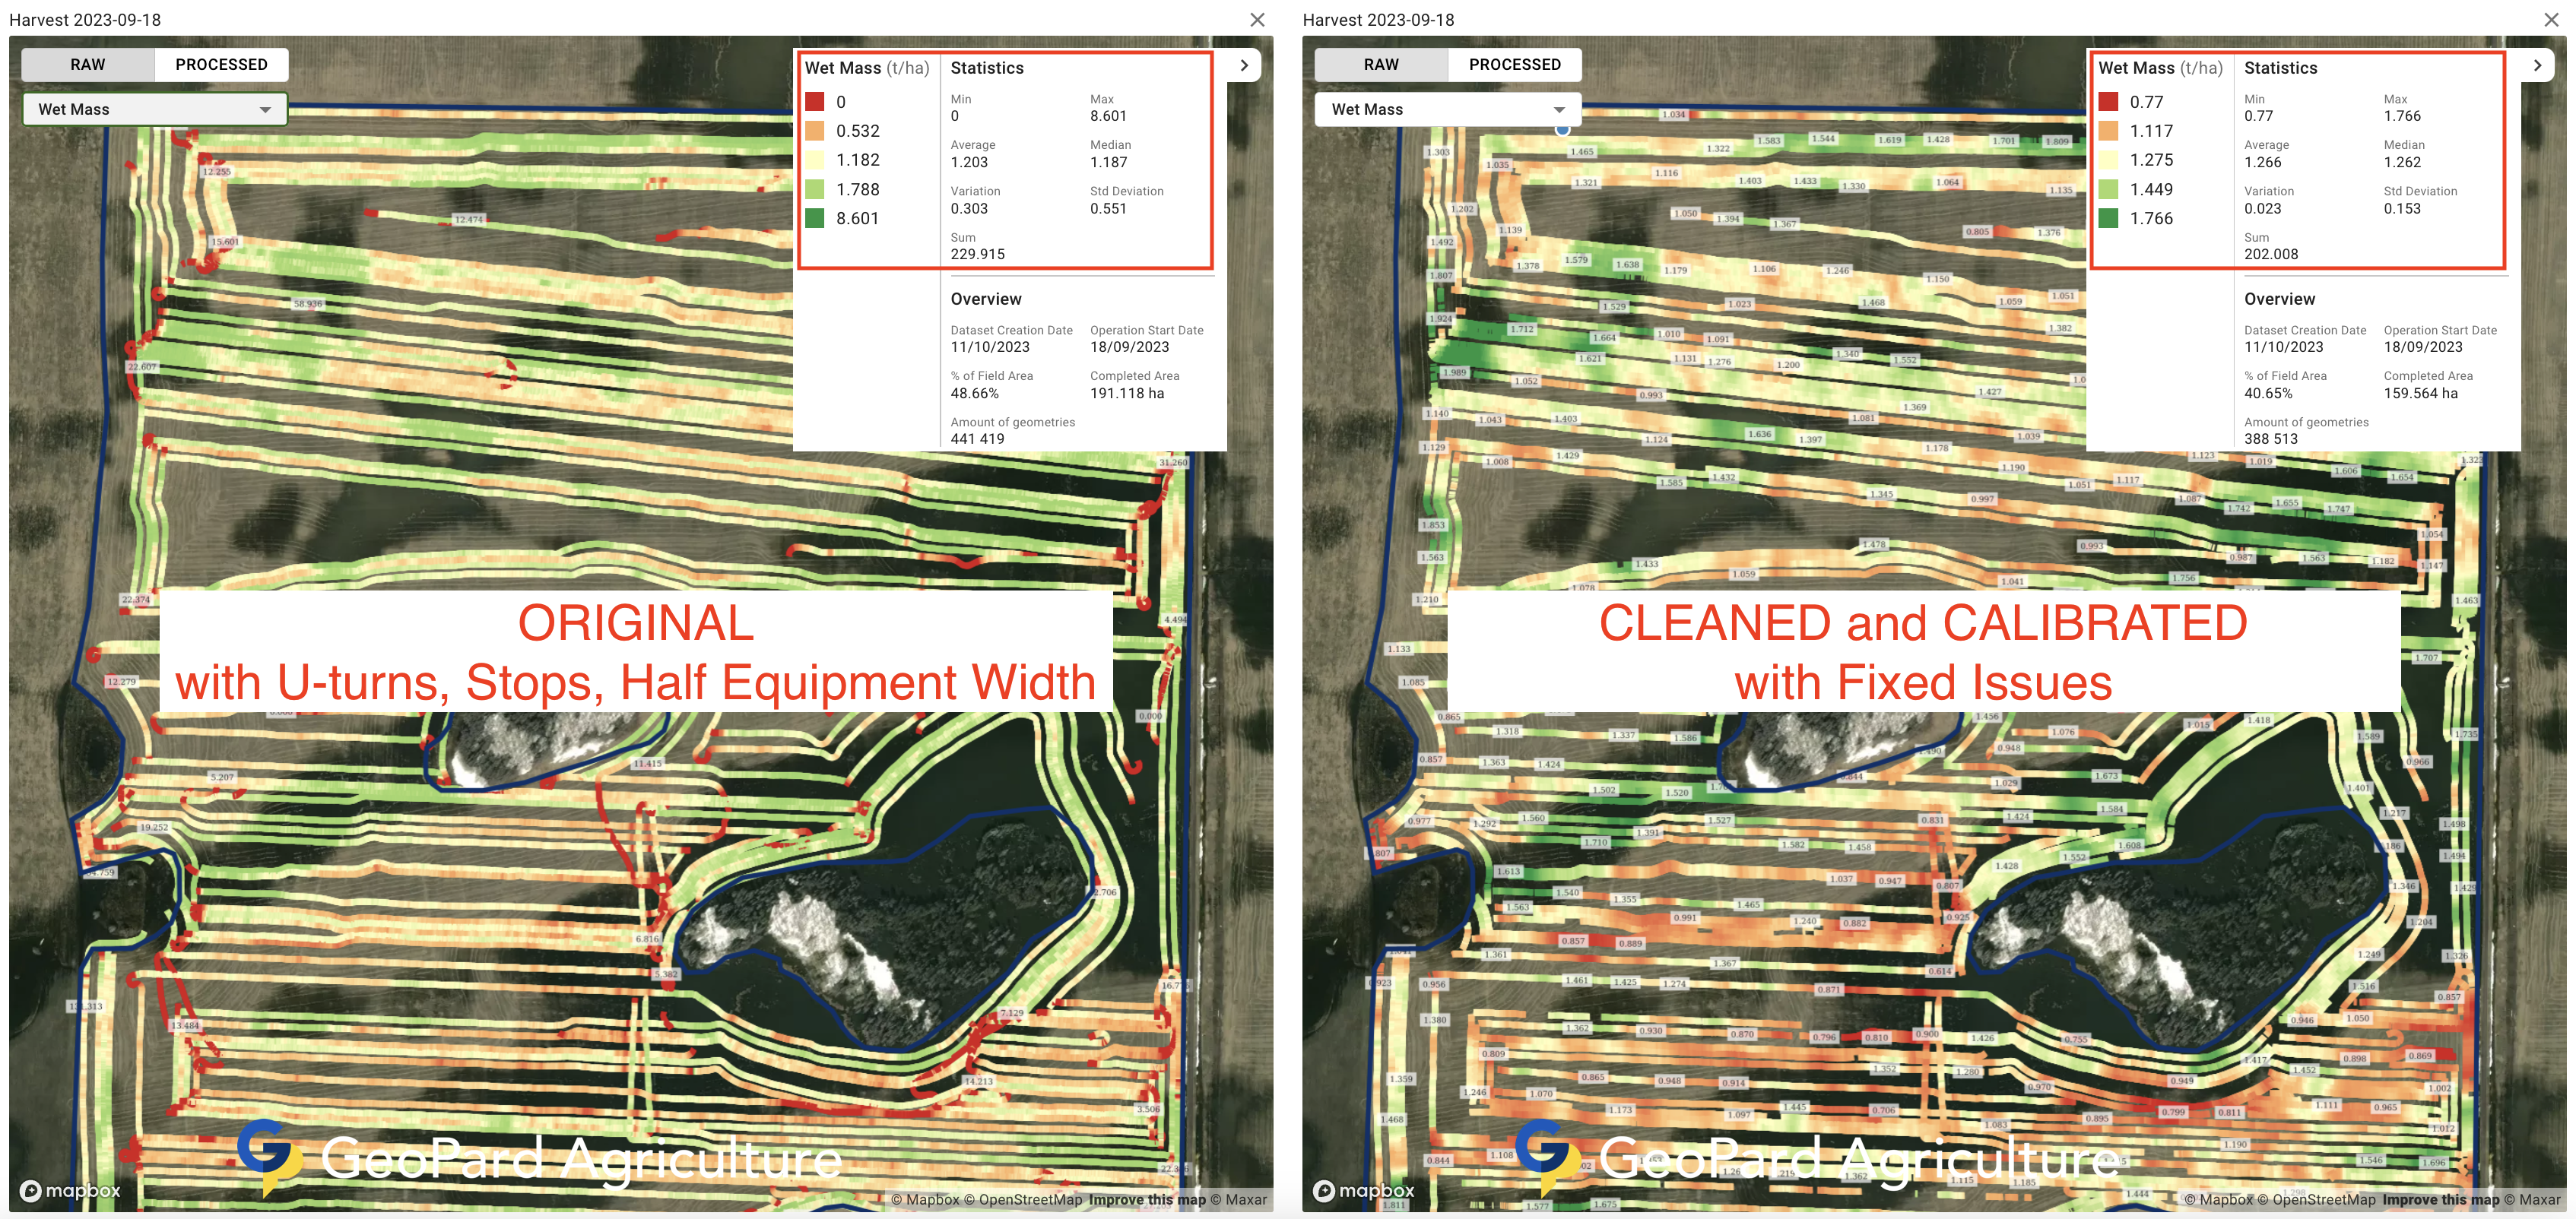Image resolution: width=2576 pixels, height=1219 pixels.
Task: Click the Mapbox logo on left map
Action: point(70,1190)
